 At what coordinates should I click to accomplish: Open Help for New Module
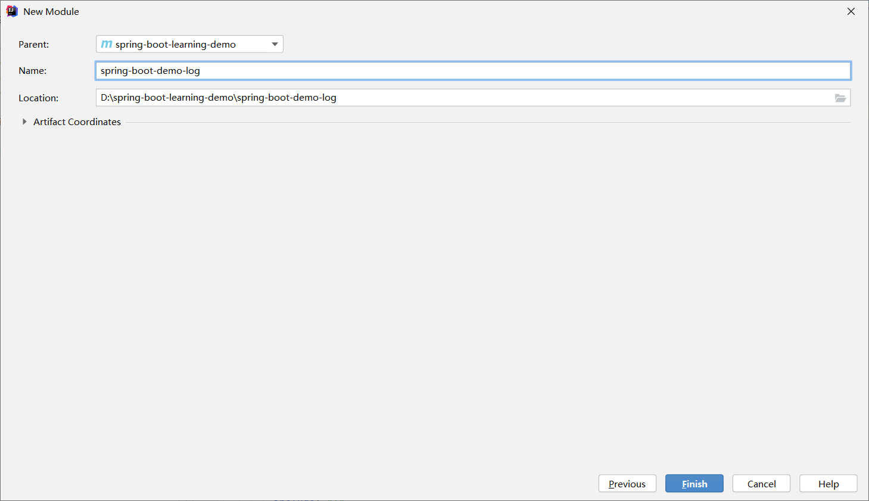(x=828, y=484)
